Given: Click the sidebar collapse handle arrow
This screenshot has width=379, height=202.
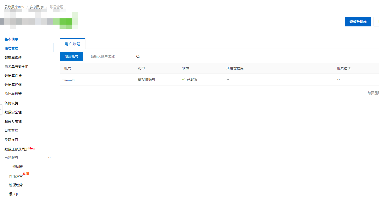Looking at the screenshot, I should pos(1,109).
